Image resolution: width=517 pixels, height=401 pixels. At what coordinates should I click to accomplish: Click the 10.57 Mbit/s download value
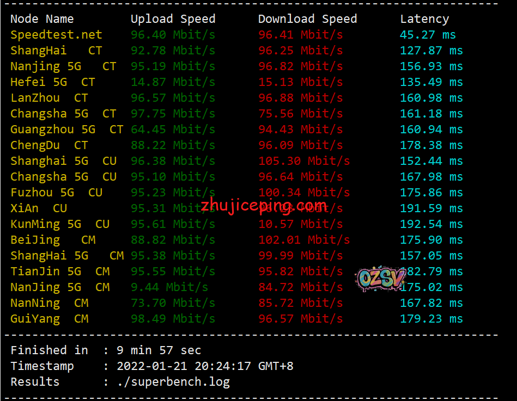[300, 224]
